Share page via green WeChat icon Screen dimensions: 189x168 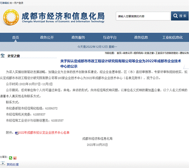11,158
